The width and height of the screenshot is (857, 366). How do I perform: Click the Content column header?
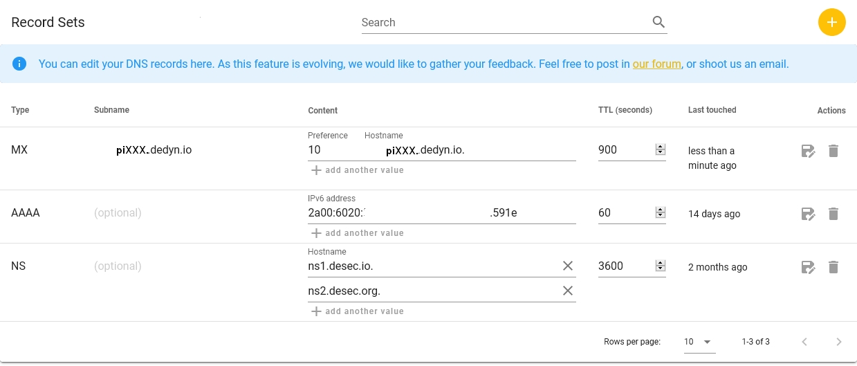(322, 111)
